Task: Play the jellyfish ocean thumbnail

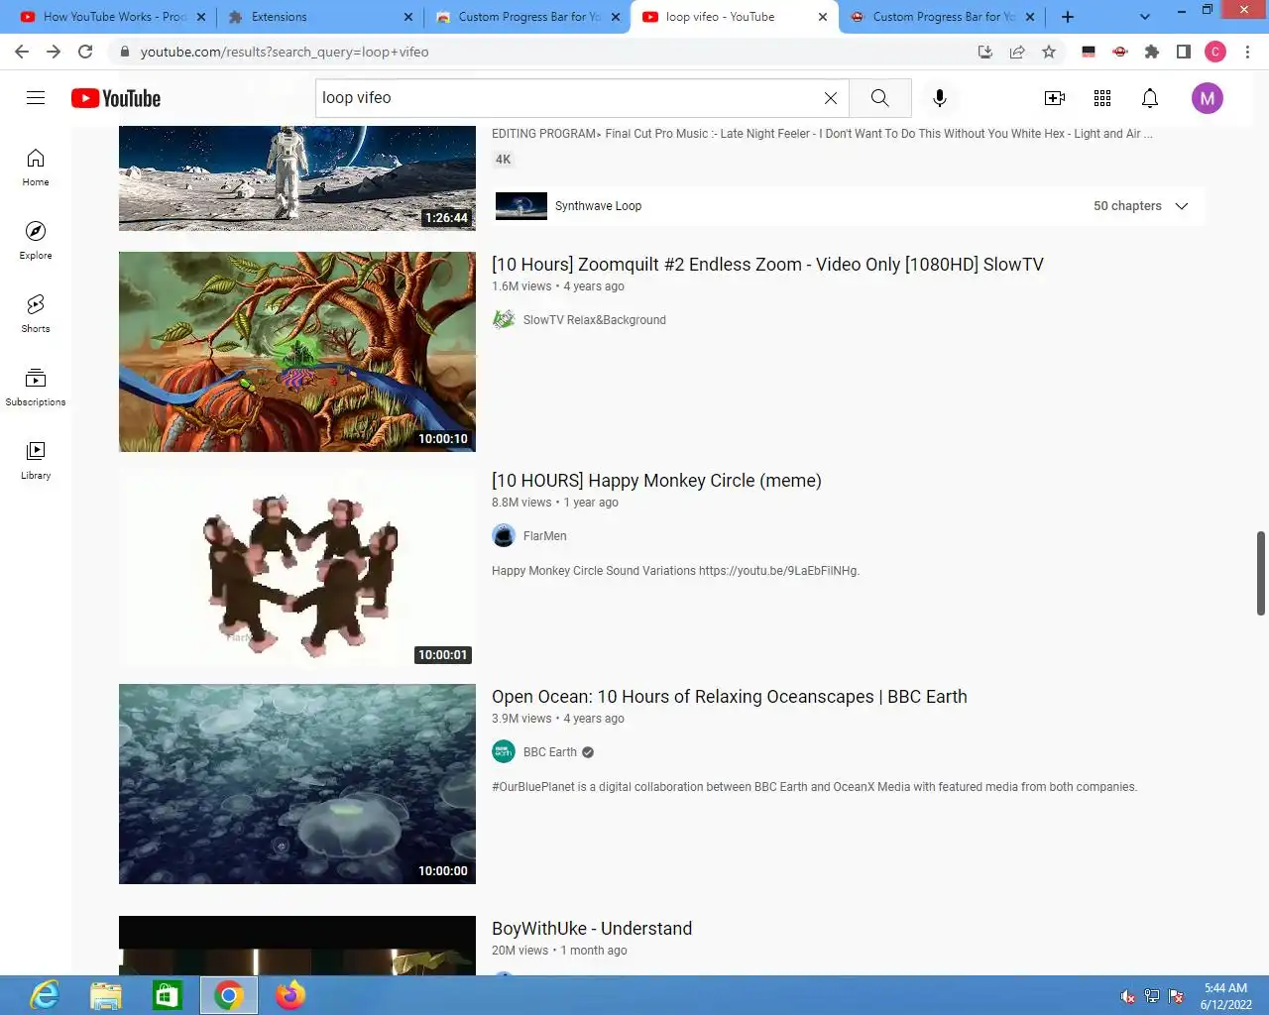Action: (297, 784)
